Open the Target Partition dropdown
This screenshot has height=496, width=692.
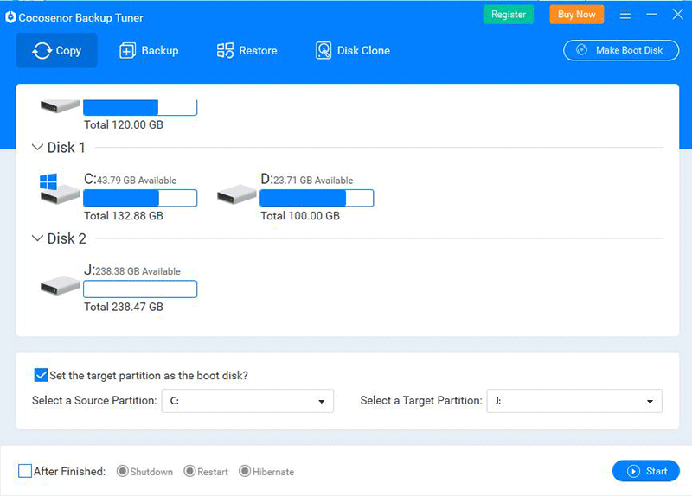pyautogui.click(x=574, y=401)
